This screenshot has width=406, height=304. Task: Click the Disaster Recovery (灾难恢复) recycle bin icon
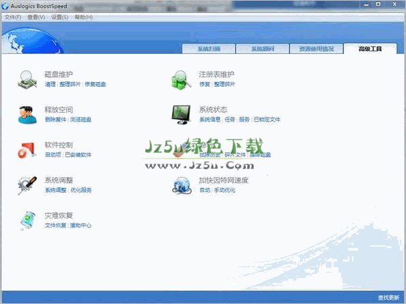point(28,221)
